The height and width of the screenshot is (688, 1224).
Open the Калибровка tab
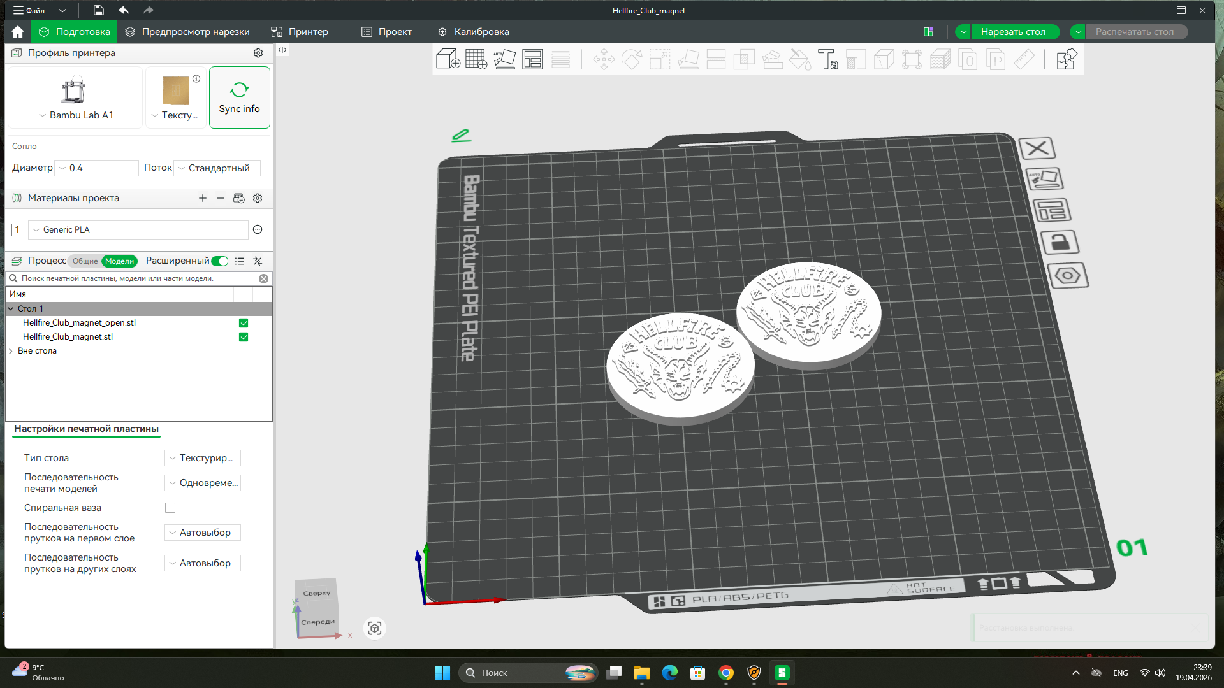[474, 32]
